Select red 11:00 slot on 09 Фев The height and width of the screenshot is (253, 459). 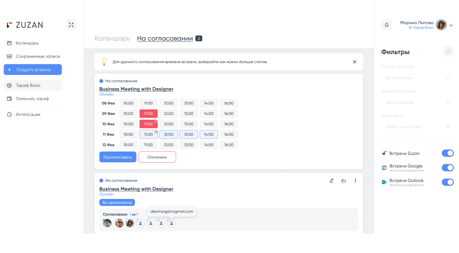click(148, 113)
